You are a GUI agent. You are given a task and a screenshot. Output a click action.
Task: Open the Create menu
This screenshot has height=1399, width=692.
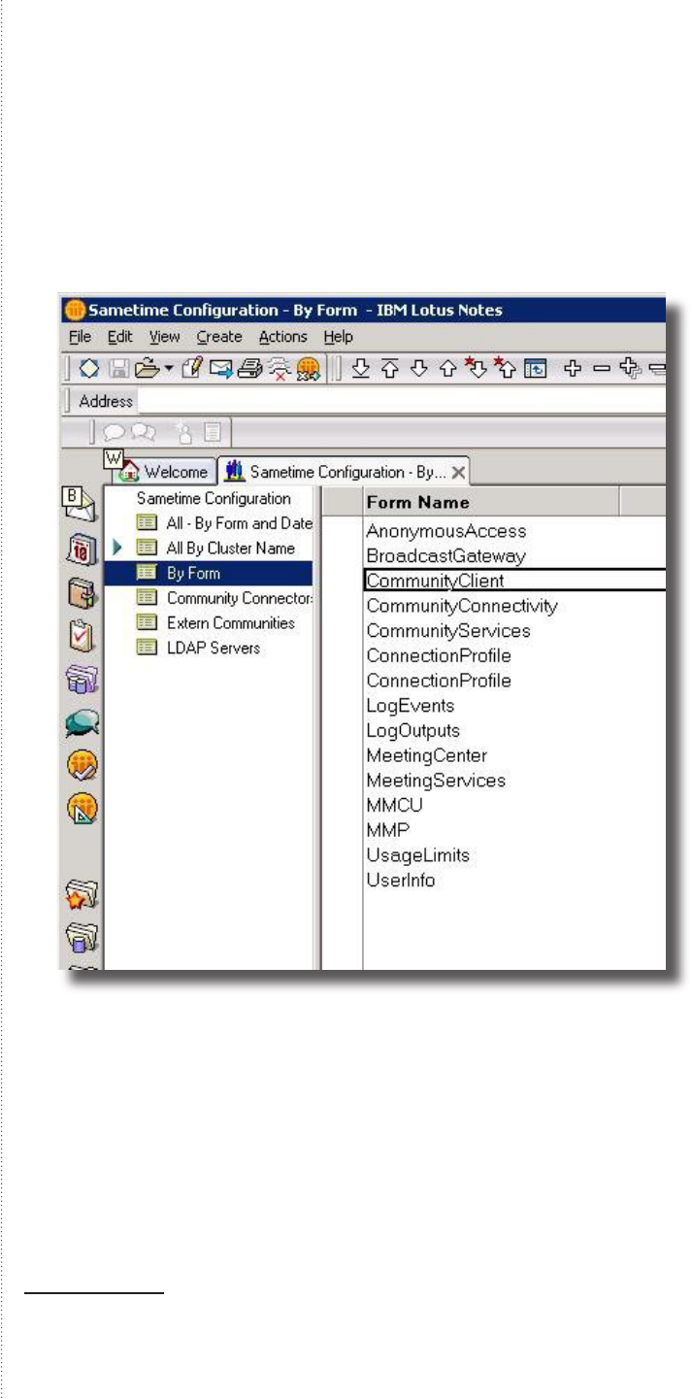(219, 337)
